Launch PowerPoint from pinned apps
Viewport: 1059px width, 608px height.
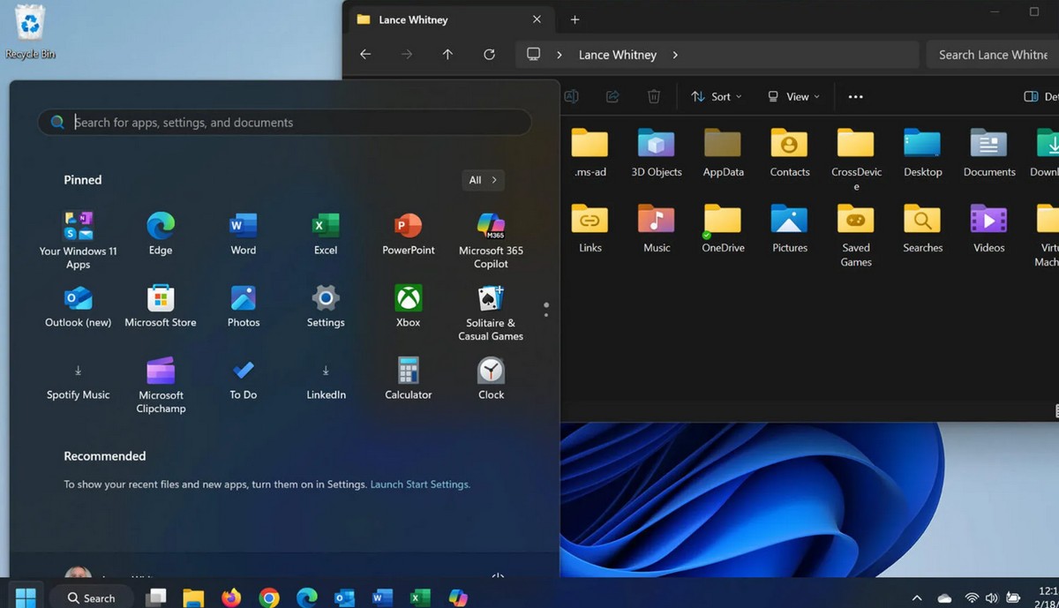tap(408, 234)
